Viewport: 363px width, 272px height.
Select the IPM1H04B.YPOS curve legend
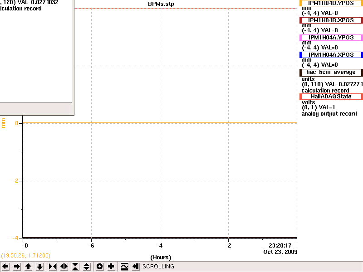point(331,3)
